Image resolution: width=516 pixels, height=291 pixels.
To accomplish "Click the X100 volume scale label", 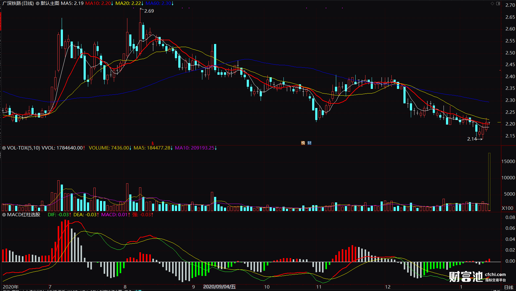I will pyautogui.click(x=508, y=208).
